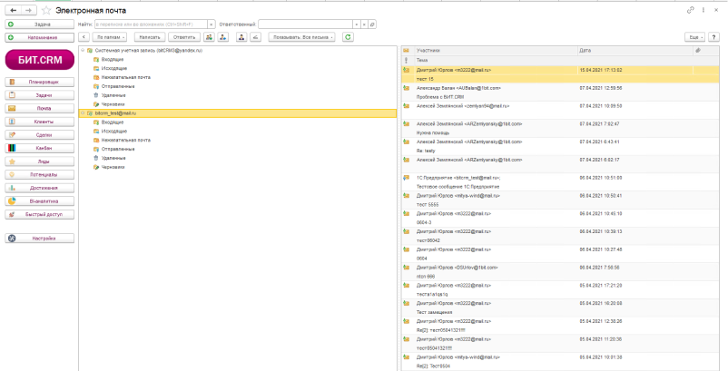
Task: Click the single person toolbar icon
Action: click(x=241, y=37)
